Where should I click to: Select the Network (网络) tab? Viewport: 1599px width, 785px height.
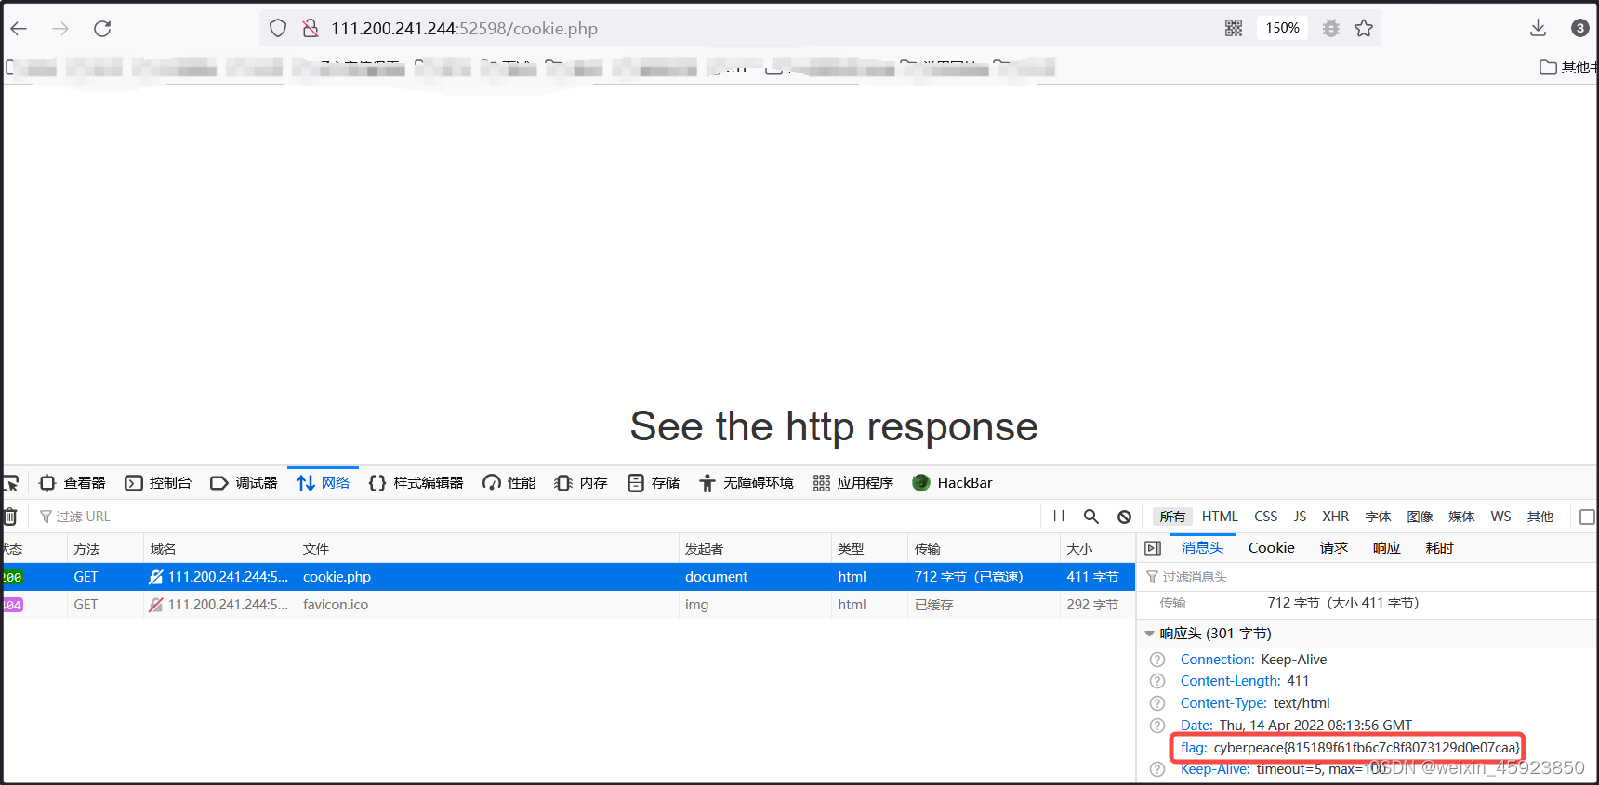click(x=323, y=483)
